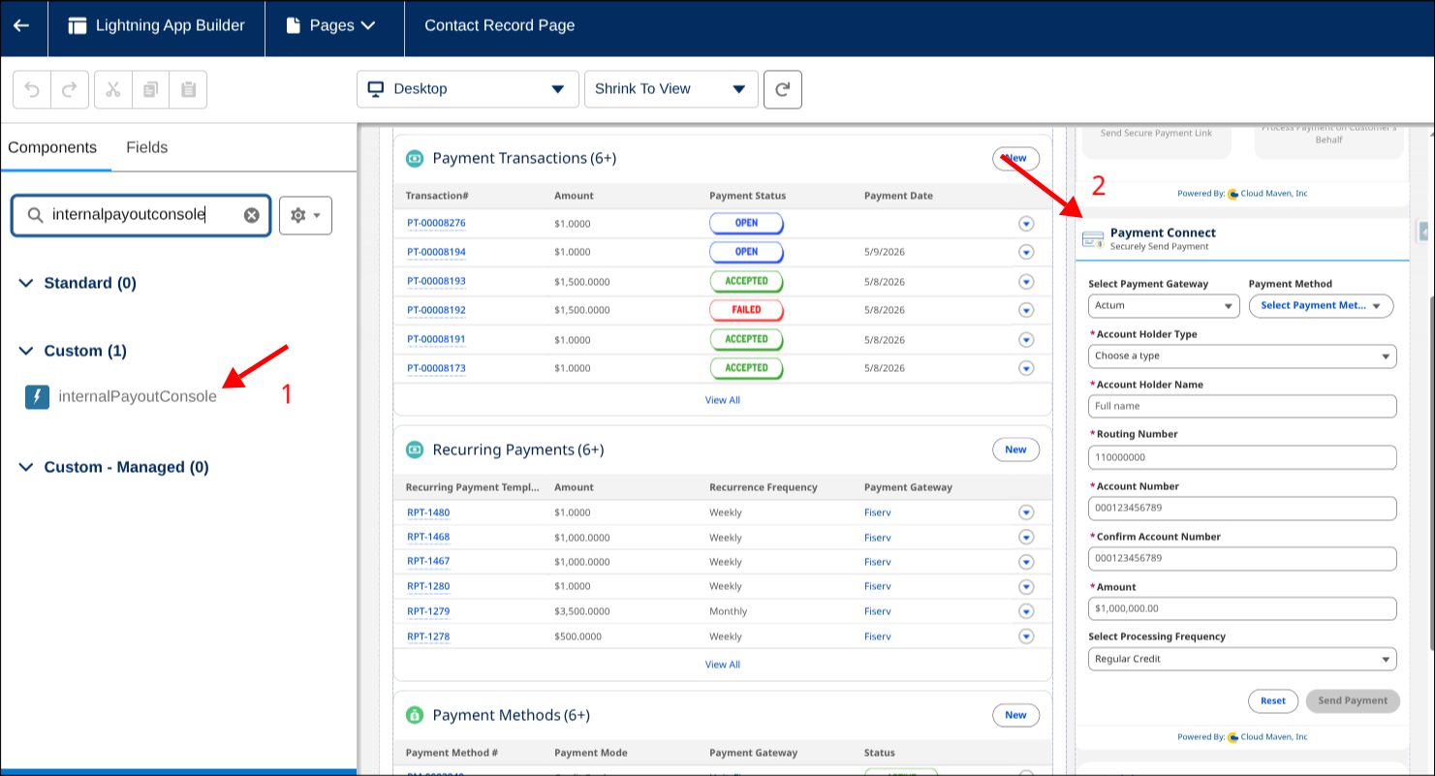This screenshot has height=776, width=1435.
Task: Click the paste clipboard icon
Action: click(188, 89)
